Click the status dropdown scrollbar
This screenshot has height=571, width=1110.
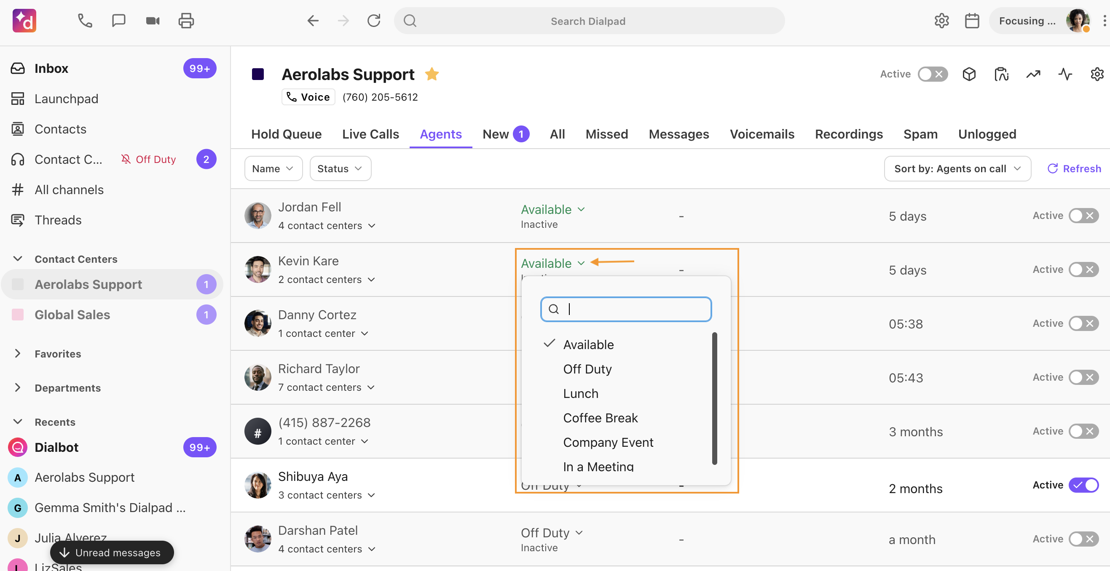click(x=714, y=398)
